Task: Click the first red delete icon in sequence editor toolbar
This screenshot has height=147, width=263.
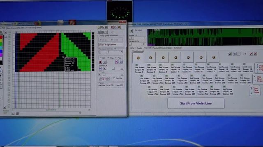Action: [112, 27]
